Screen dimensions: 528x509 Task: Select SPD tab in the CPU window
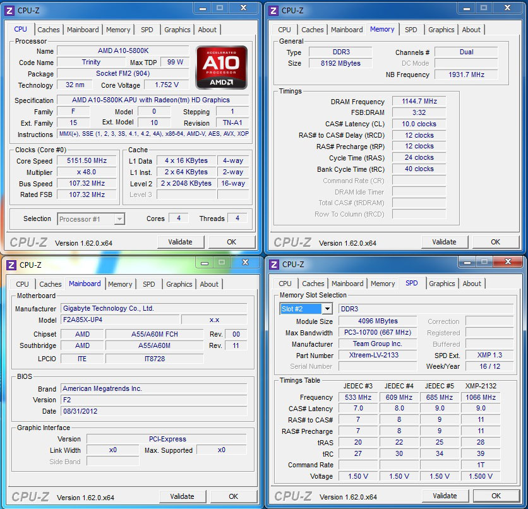[147, 30]
